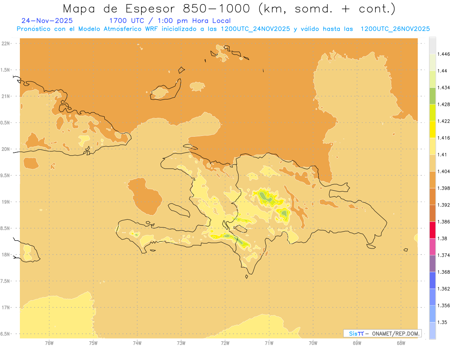
Task: Click the longitude label '75W'
Action: 93,343
